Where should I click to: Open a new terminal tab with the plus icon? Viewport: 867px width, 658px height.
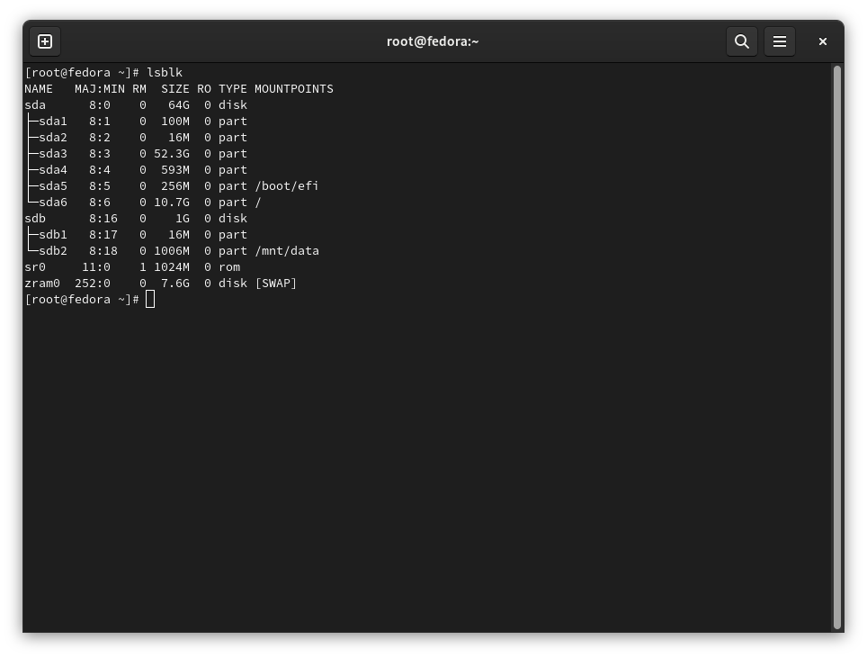pos(45,41)
